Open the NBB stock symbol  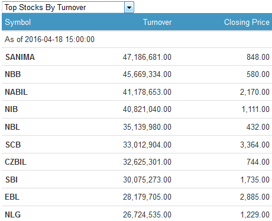click(13, 74)
